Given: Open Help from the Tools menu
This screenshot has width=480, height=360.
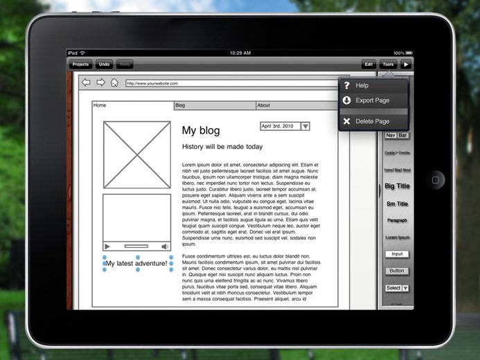Looking at the screenshot, I should [x=374, y=86].
